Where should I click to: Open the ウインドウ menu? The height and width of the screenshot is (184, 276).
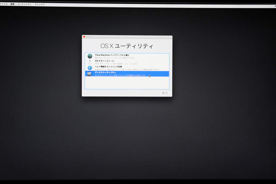coord(39,4)
